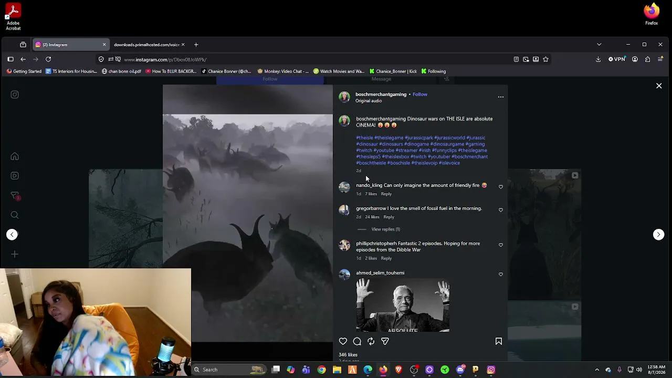Reply to gregorbarrow's comment
This screenshot has height=378, width=672.
pos(388,217)
